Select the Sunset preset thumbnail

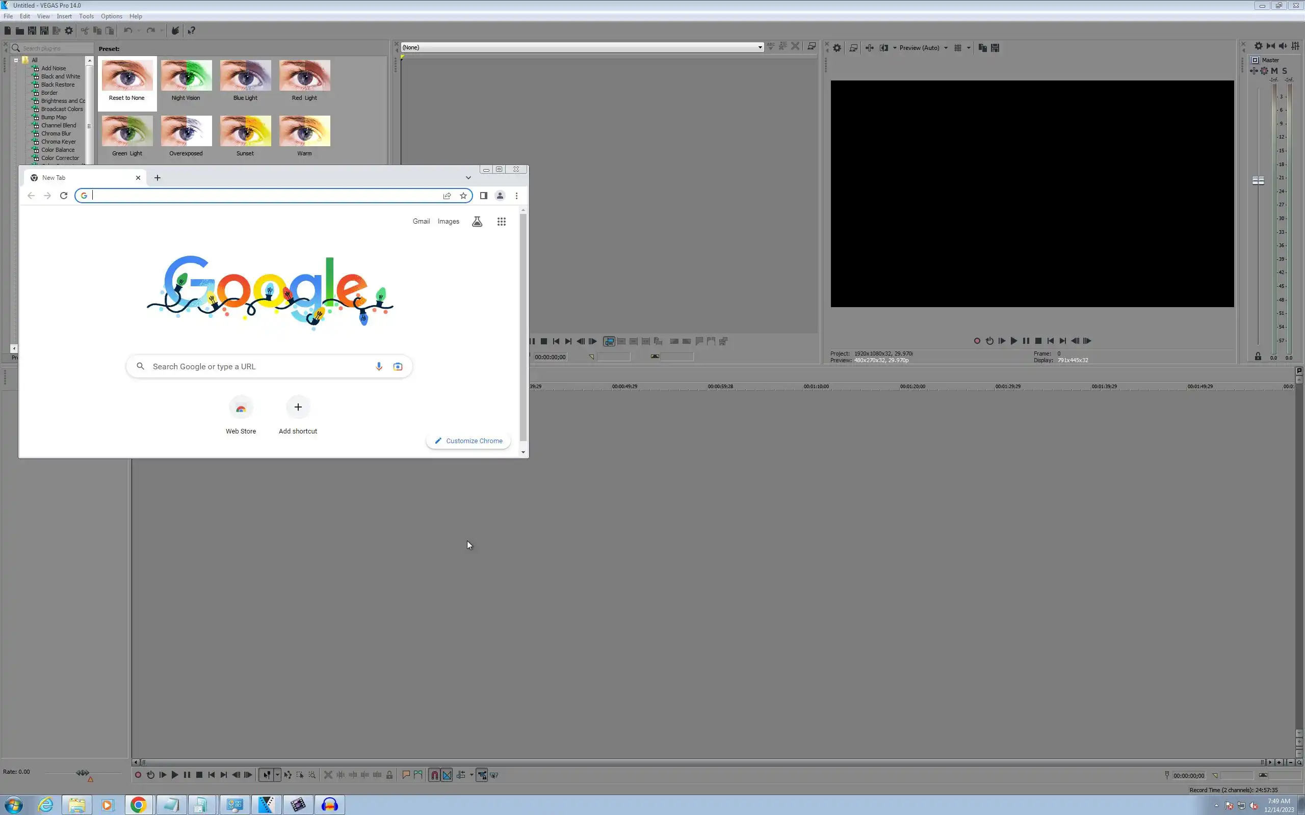point(245,131)
